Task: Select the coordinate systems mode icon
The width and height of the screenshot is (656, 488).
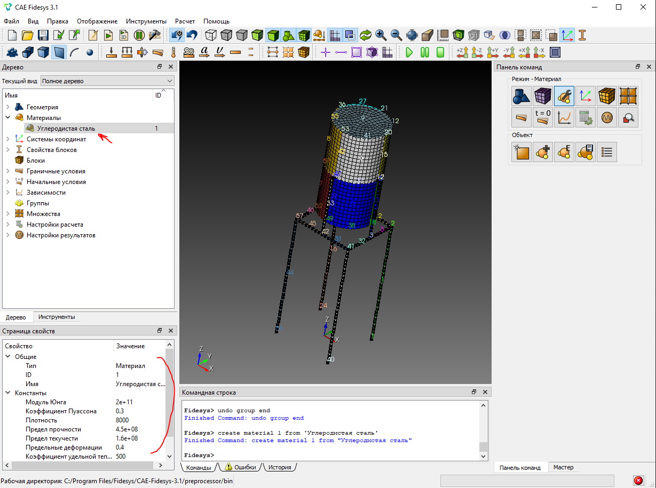Action: click(x=586, y=96)
